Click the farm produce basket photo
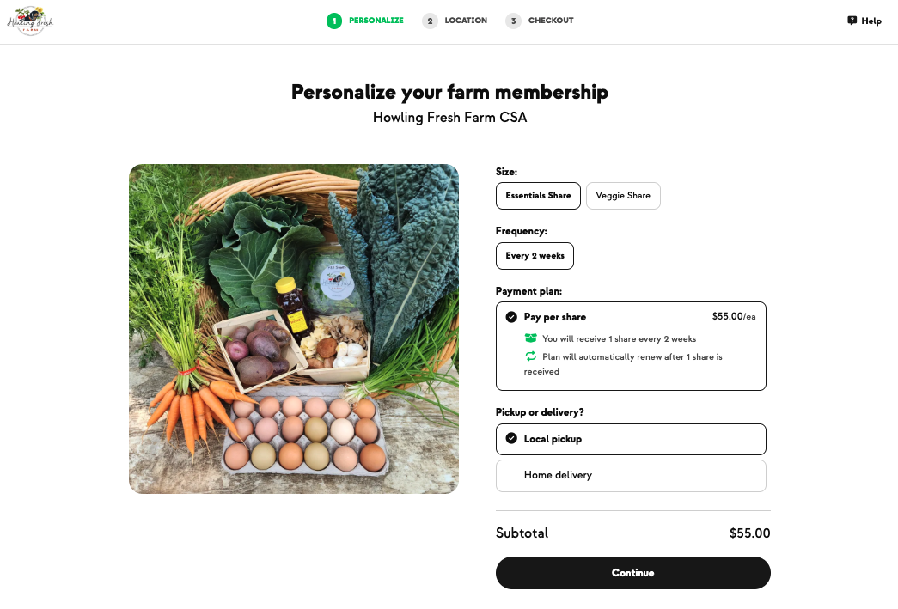The width and height of the screenshot is (898, 609). click(294, 329)
